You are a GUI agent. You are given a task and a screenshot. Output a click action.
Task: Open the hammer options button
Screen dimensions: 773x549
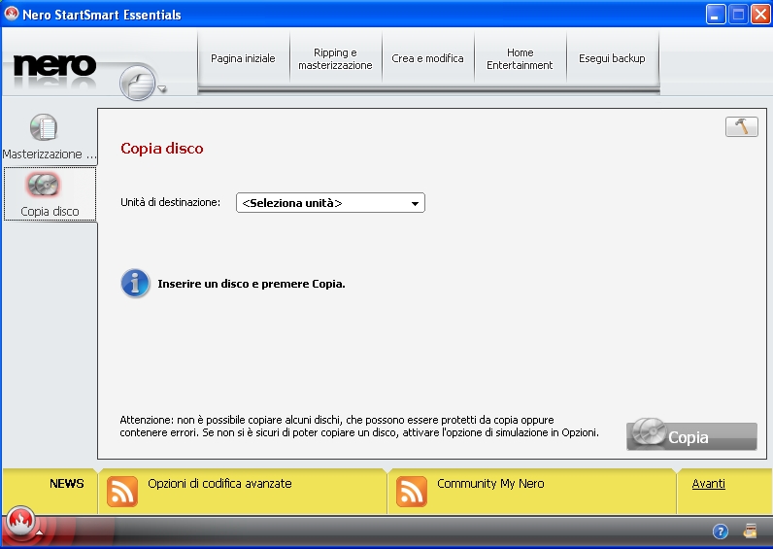[x=742, y=126]
